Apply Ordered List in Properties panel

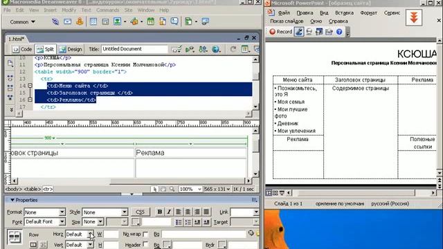tap(188, 222)
